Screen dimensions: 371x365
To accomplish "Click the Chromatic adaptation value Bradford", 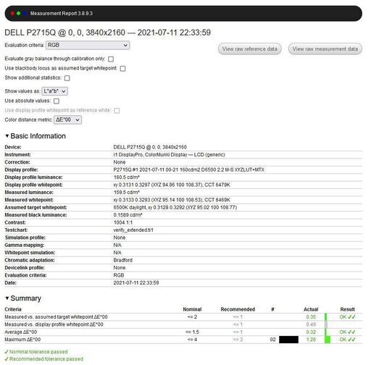I will [x=123, y=260].
